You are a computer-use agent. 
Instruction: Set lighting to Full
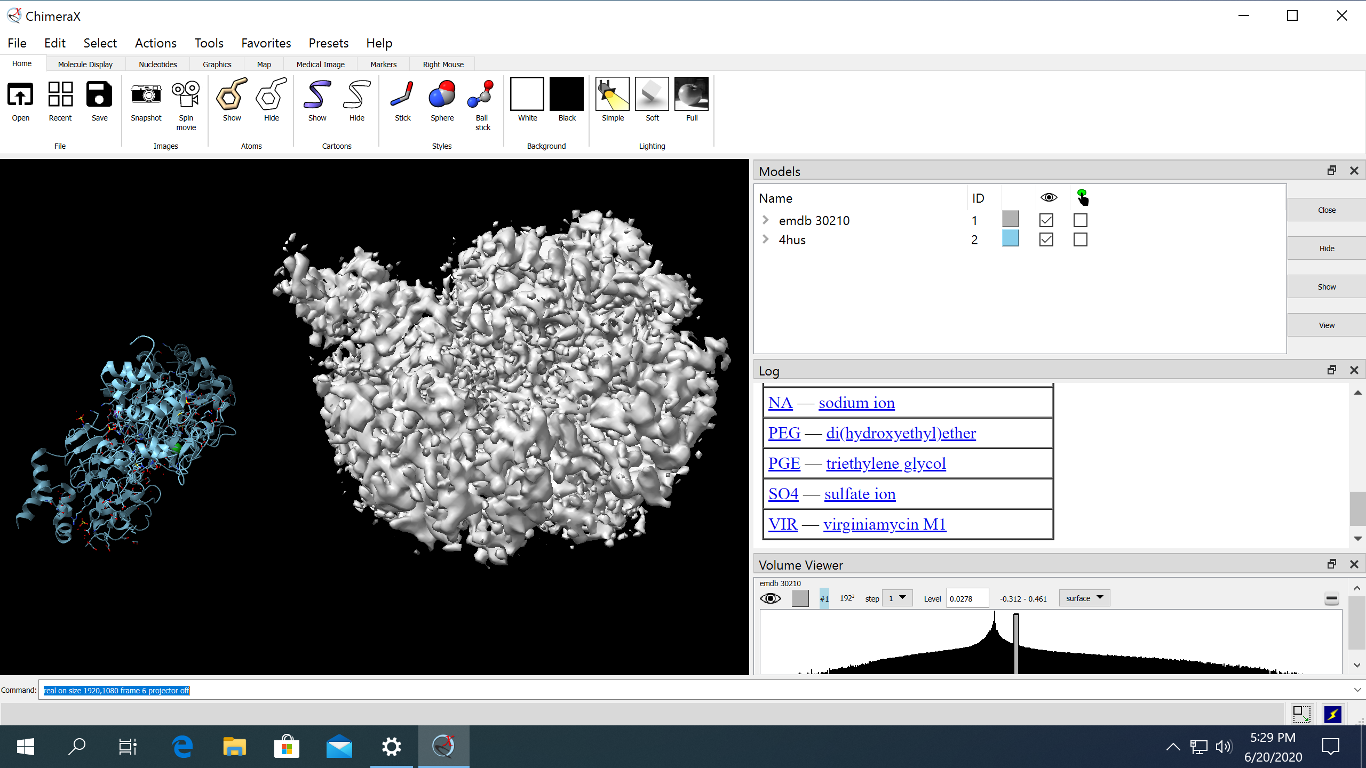(692, 95)
